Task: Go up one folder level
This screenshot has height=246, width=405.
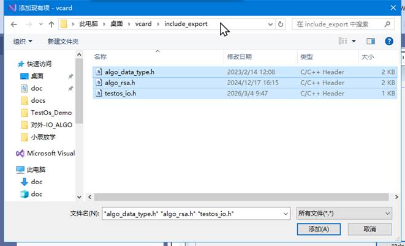Action: [51, 24]
